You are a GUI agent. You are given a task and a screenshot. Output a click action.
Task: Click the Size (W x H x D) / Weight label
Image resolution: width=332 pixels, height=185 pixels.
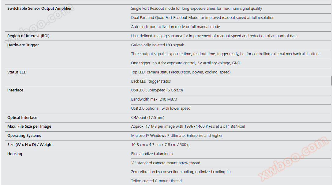point(30,145)
